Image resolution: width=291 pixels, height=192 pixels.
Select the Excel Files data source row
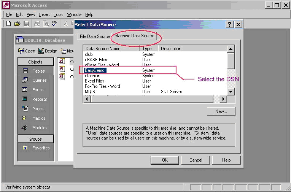pos(155,81)
